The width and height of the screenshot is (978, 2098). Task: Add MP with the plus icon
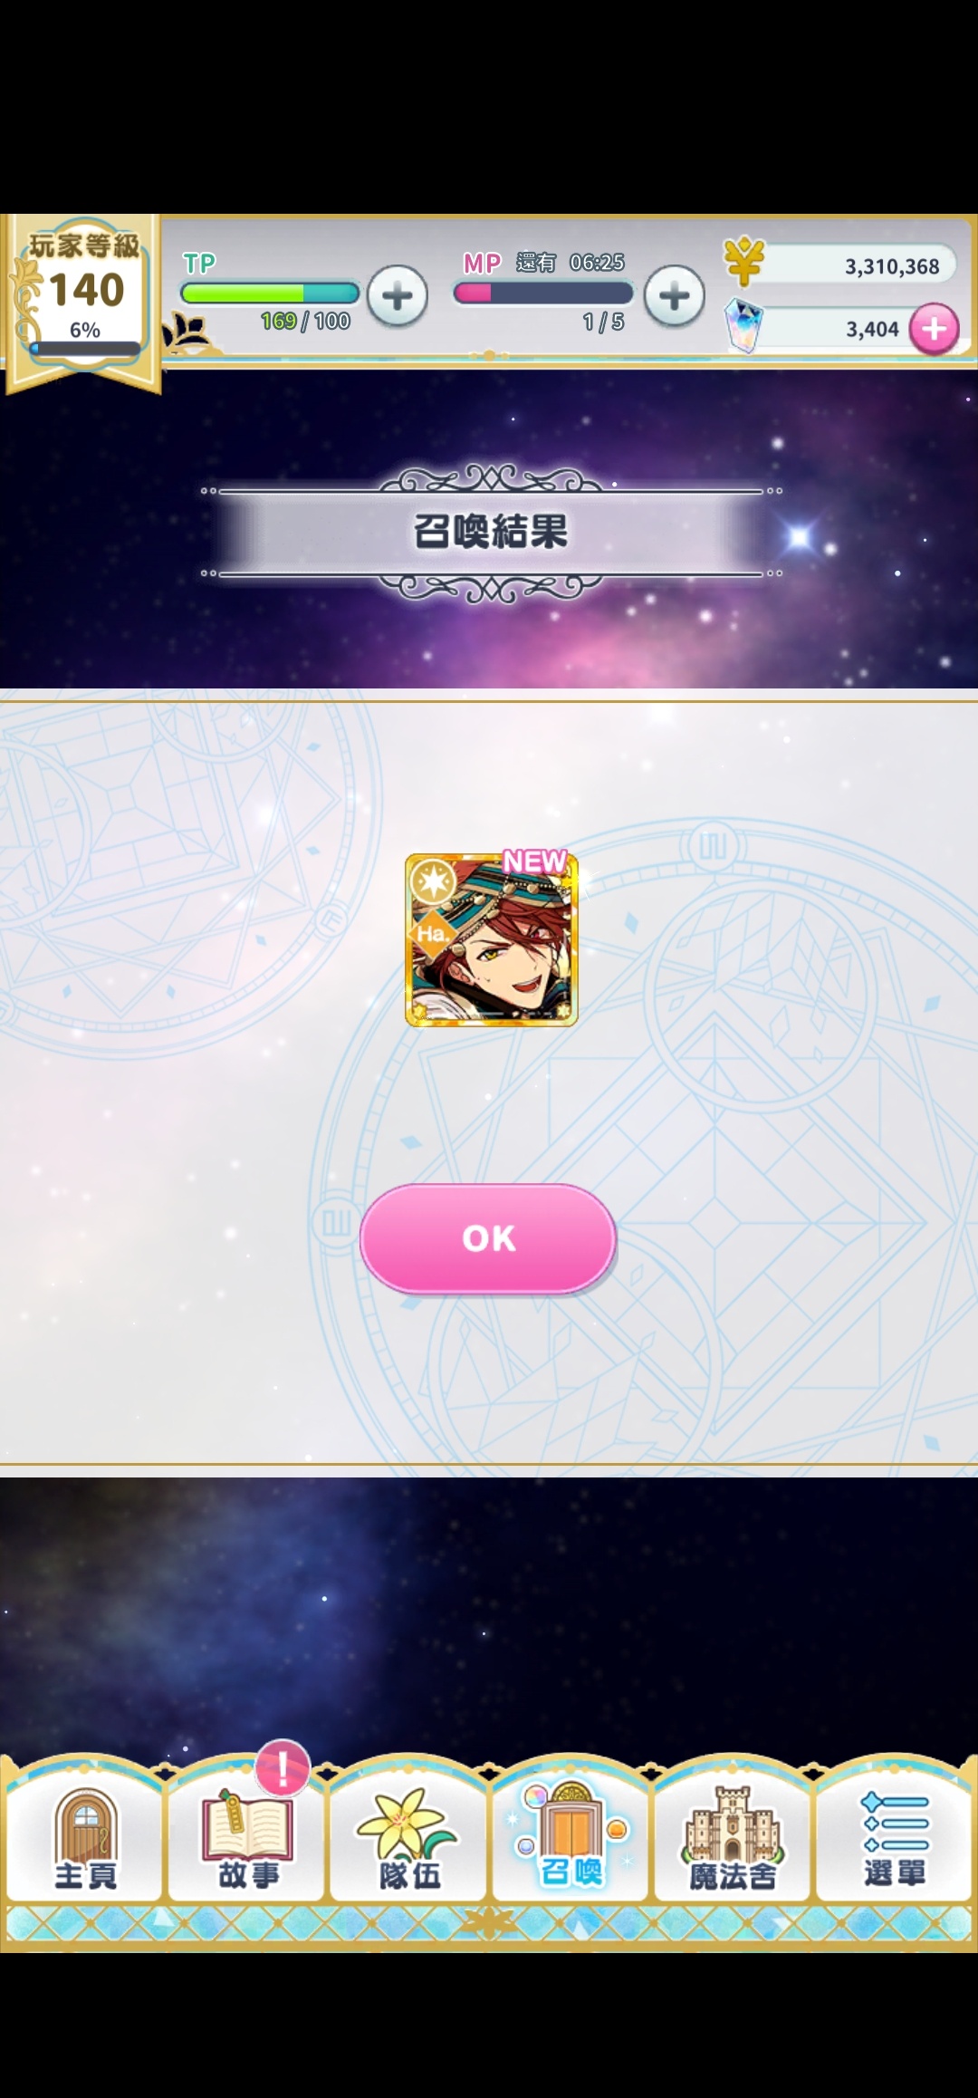674,296
